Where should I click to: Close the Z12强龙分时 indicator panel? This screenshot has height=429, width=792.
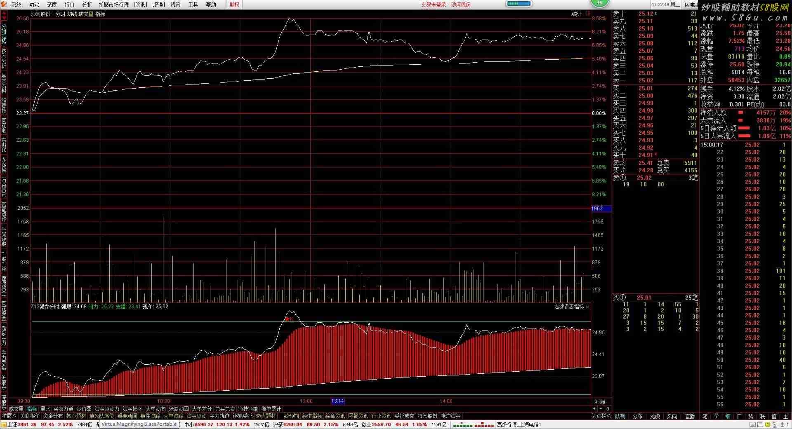587,307
